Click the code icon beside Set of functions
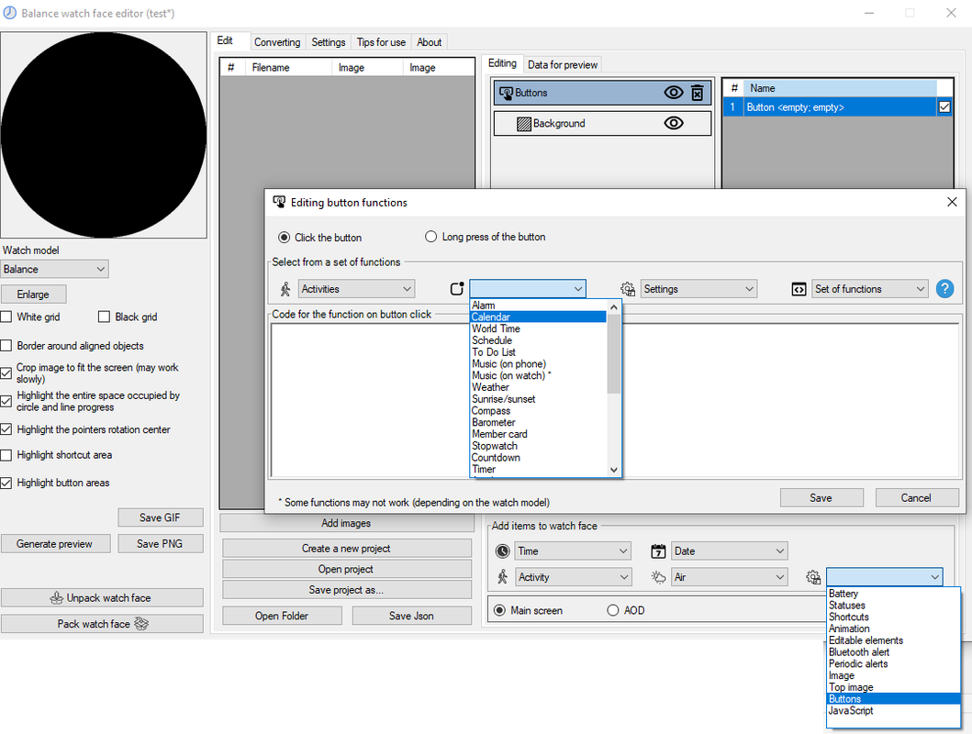This screenshot has height=734, width=972. pyautogui.click(x=799, y=289)
